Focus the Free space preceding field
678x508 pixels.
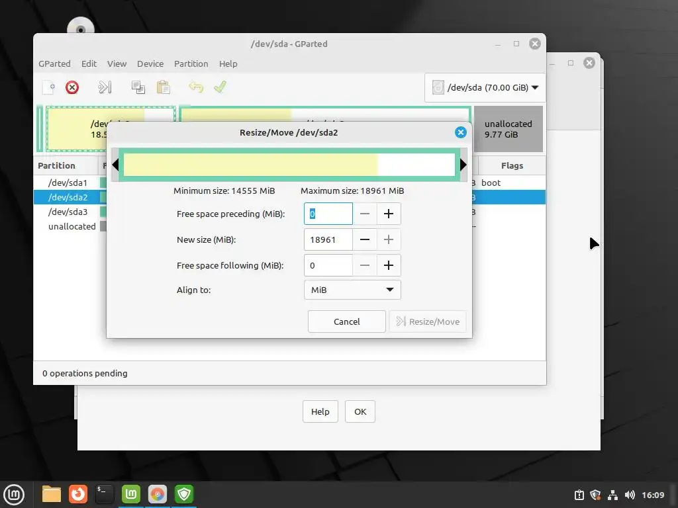pos(328,214)
